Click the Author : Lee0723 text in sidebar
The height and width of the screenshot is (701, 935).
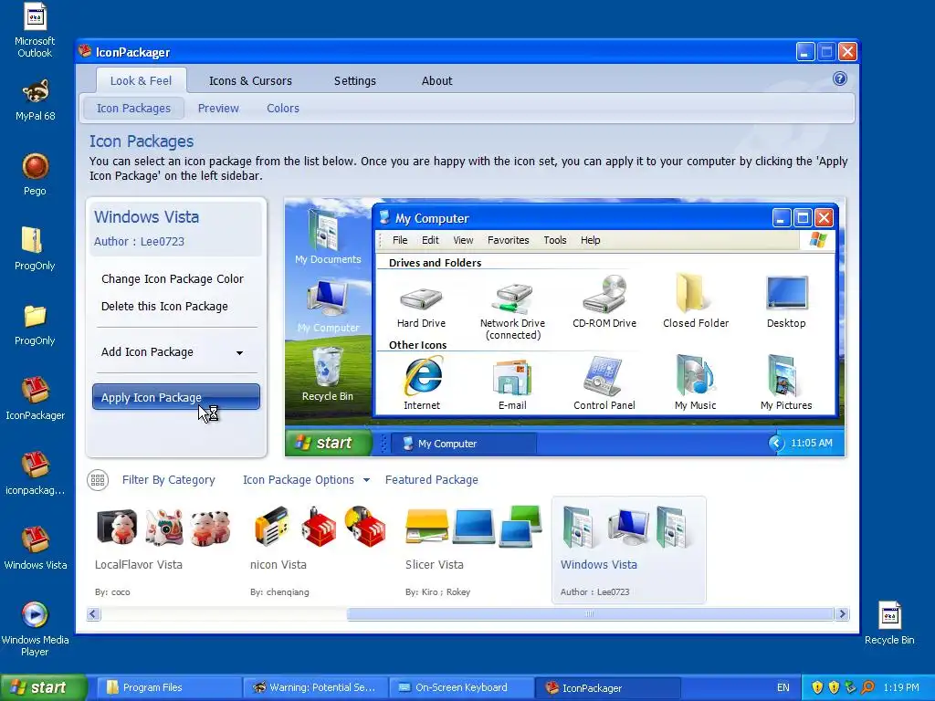click(x=139, y=241)
